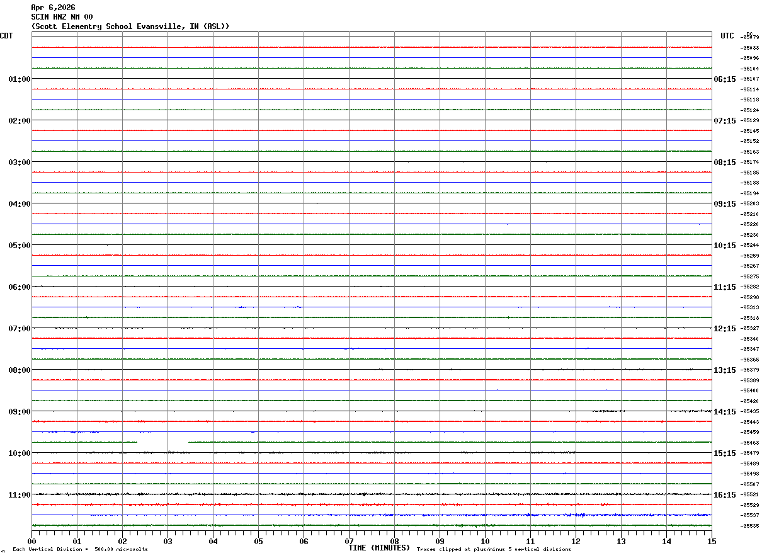The image size is (762, 558).
Task: Click minute "00" on the time axis
Action: 31,542
